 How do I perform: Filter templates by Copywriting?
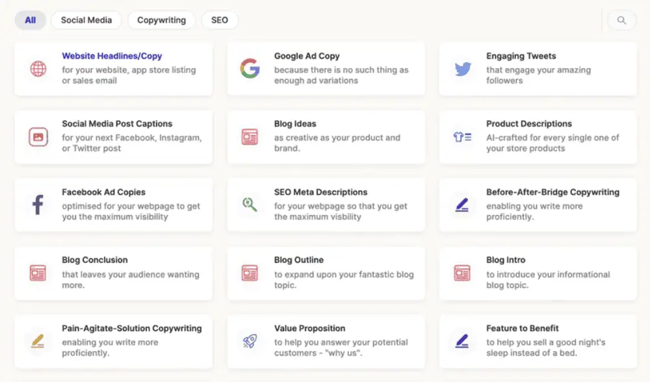pyautogui.click(x=161, y=20)
